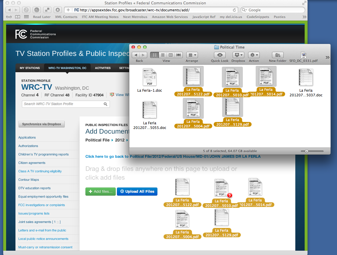Click Upload All Files button
This screenshot has height=255, width=337.
[x=137, y=192]
